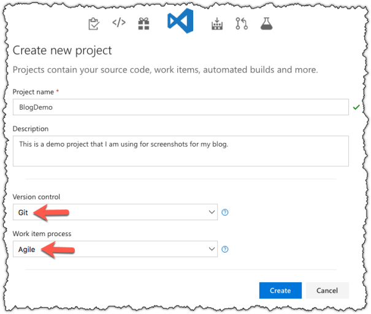Focus the Project name field containing BlogDemo
Screen dimensions: 371x314
pyautogui.click(x=181, y=107)
